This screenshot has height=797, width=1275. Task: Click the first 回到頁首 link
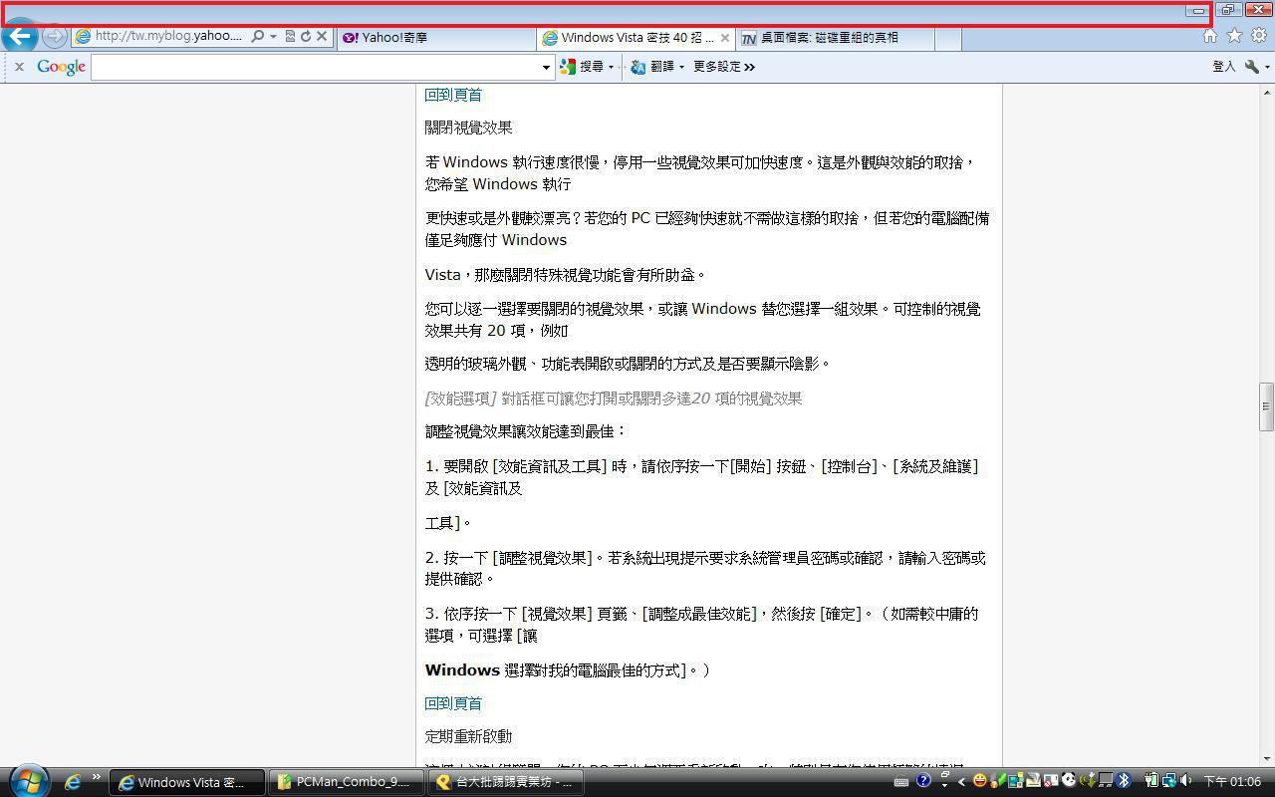click(453, 95)
